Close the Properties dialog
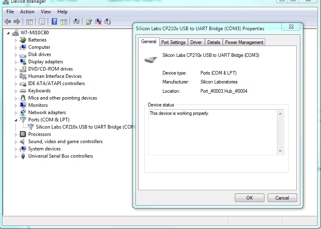 291,27
